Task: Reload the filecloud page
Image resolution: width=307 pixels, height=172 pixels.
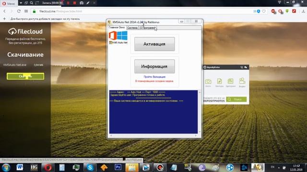Action: click(x=19, y=11)
